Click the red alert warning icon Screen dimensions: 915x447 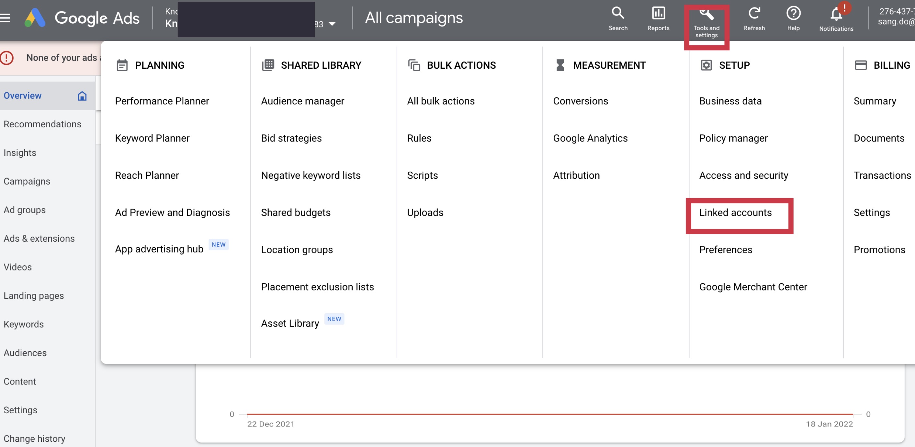pyautogui.click(x=7, y=58)
